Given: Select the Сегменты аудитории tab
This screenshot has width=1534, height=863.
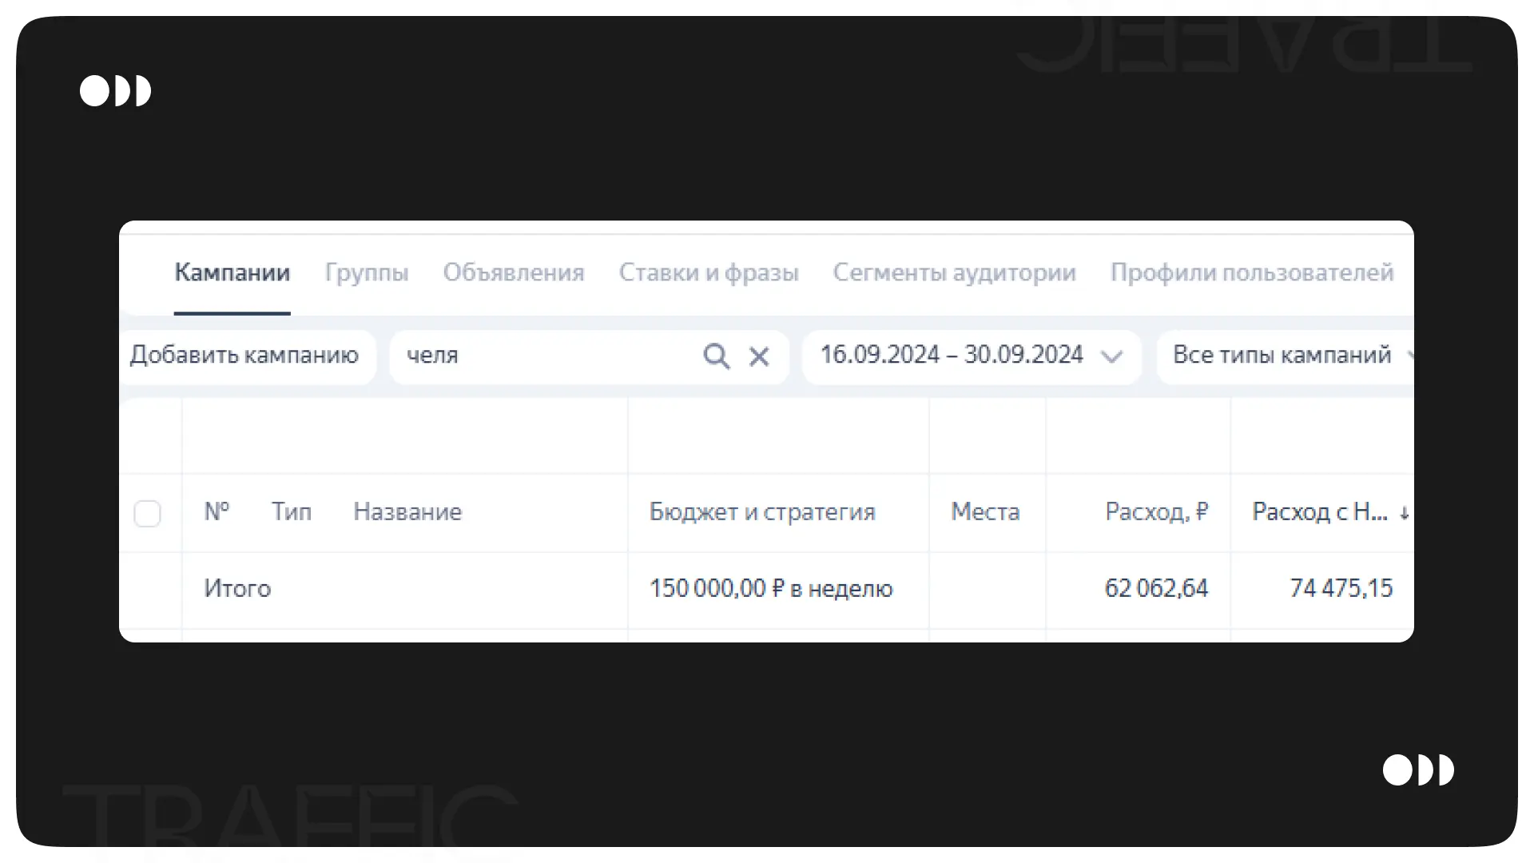Looking at the screenshot, I should coord(954,272).
